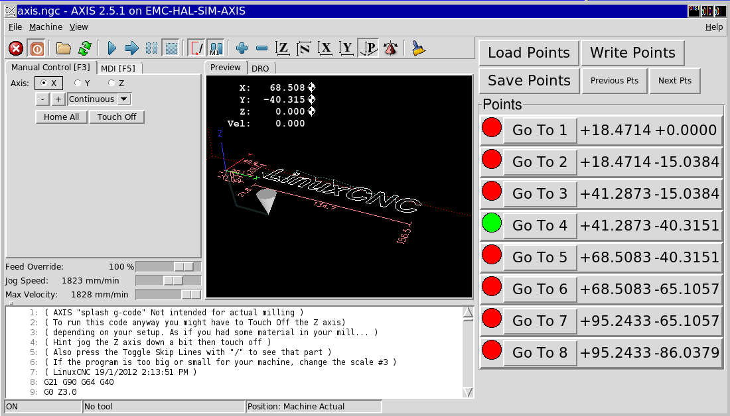Select the Y axis radio button

pos(82,83)
